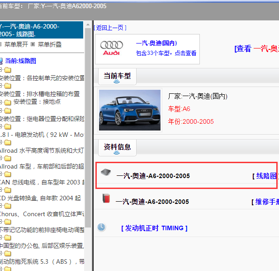Click the icon beside 当前:线路图
279x271 pixels.
coord(1,61)
